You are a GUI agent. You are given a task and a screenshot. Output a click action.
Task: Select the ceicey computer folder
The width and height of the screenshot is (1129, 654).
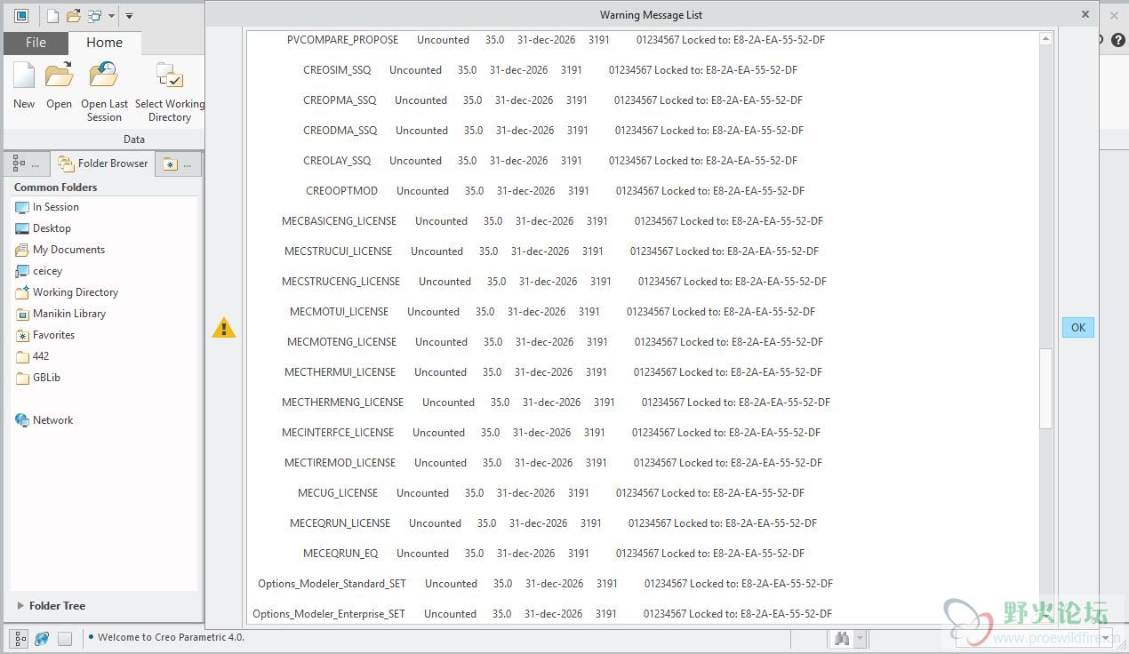39,271
